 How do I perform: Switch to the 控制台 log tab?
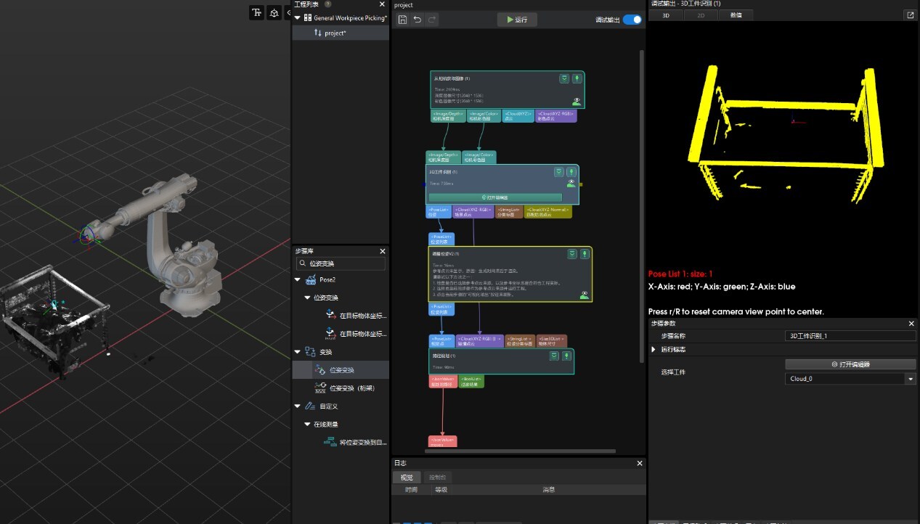437,478
